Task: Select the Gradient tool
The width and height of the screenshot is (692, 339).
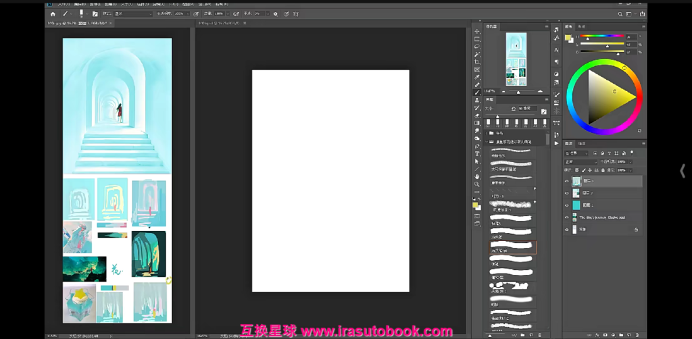Action: [x=477, y=123]
